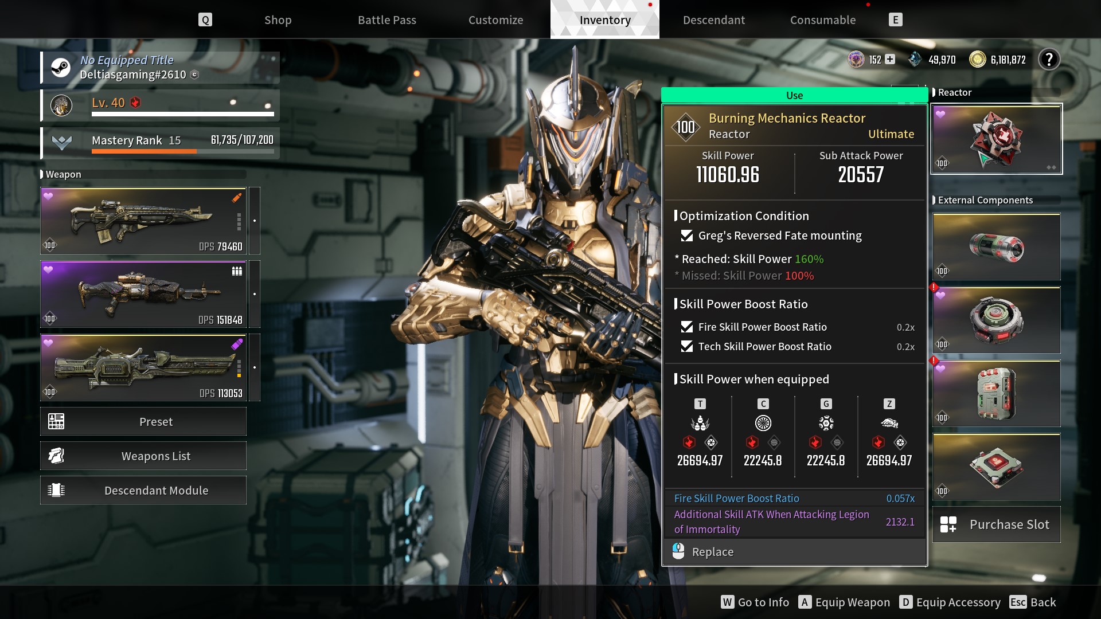Viewport: 1101px width, 619px height.
Task: Click Fire Skill Power Boost Ratio 0.057x stat
Action: click(794, 499)
